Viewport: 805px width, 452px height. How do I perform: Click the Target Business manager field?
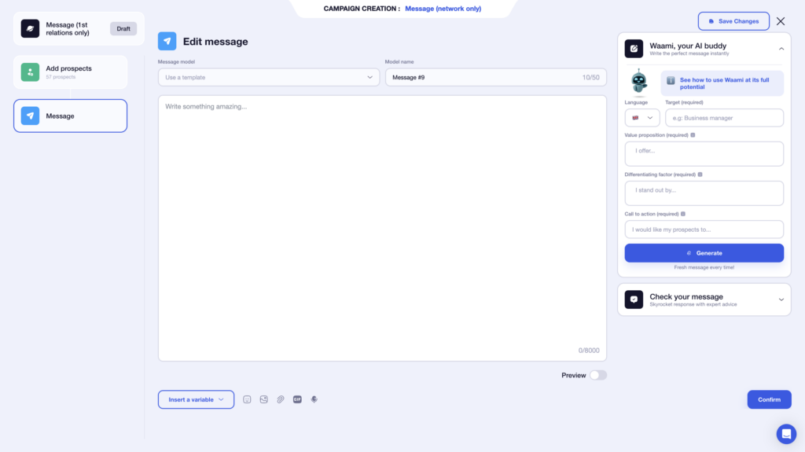724,118
